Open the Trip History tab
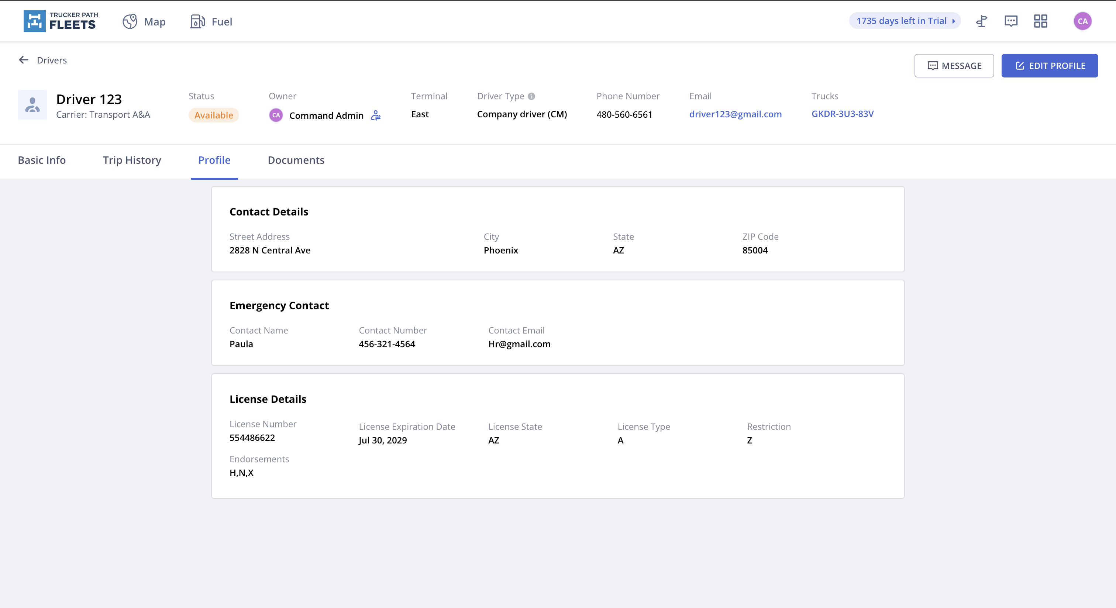Image resolution: width=1116 pixels, height=608 pixels. tap(132, 160)
